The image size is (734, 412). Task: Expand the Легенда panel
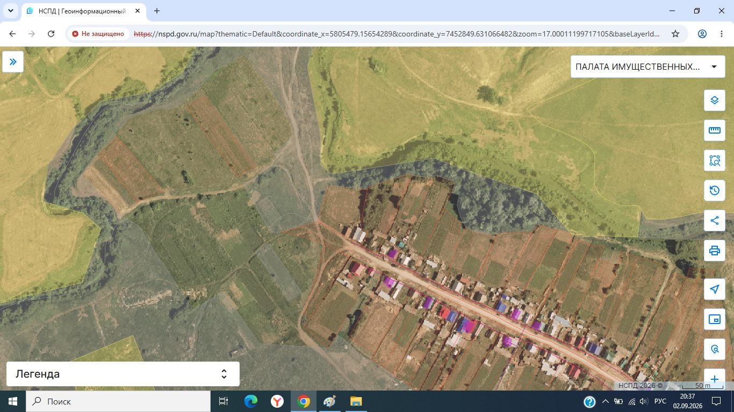pos(123,374)
